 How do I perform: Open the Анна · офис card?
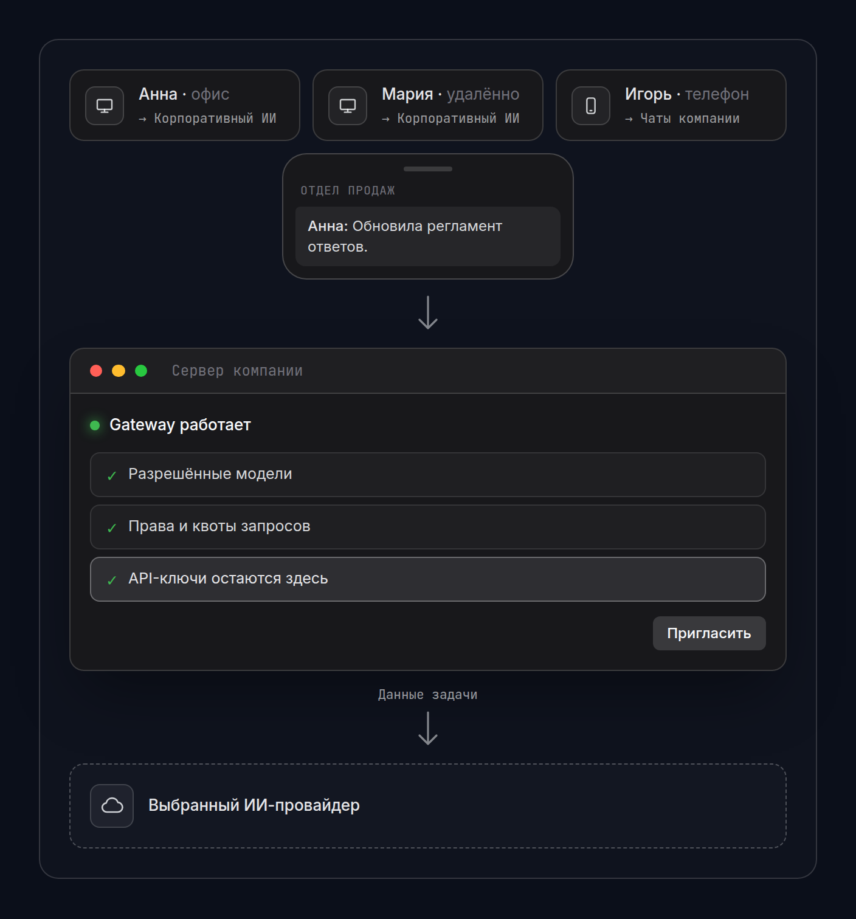coord(185,105)
